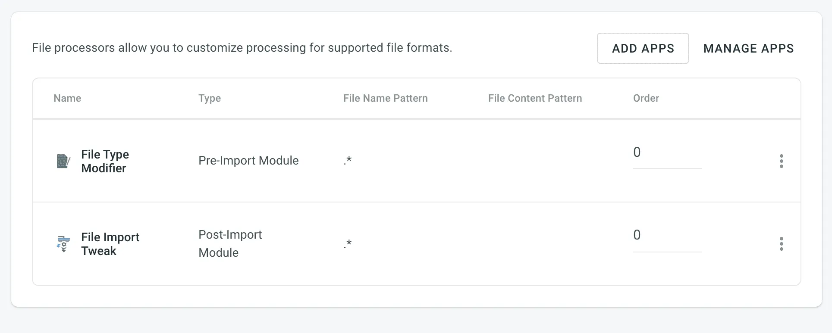Click the Name column header
Viewport: 832px width, 333px height.
pos(67,98)
